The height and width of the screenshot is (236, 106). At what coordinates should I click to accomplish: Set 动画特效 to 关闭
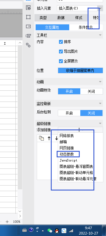click(91, 91)
